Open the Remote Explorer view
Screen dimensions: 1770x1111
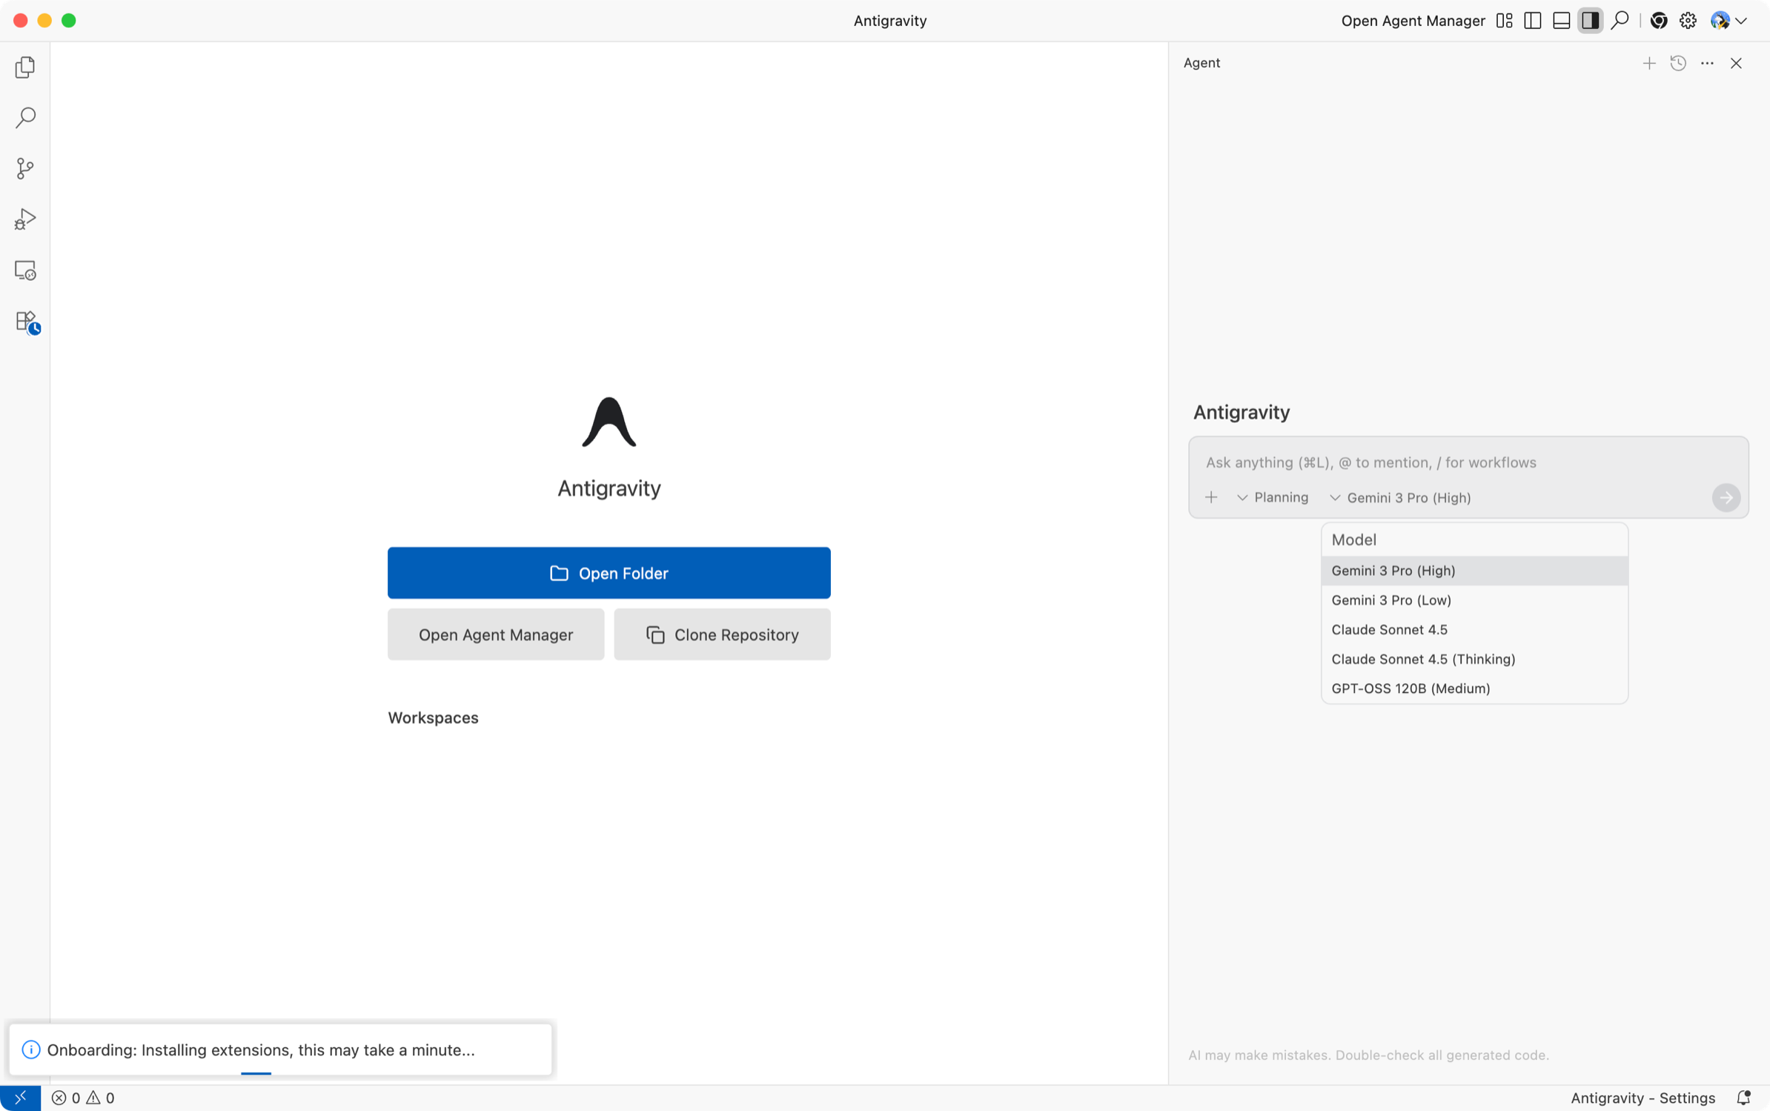click(25, 271)
